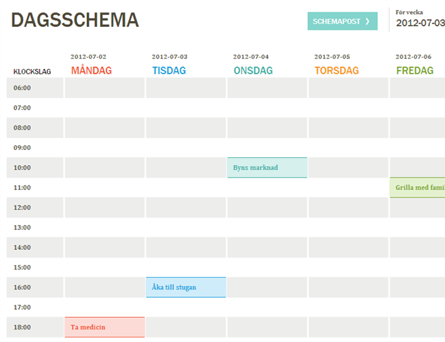Click the ONSDAG day header
The height and width of the screenshot is (342, 445).
pos(251,70)
